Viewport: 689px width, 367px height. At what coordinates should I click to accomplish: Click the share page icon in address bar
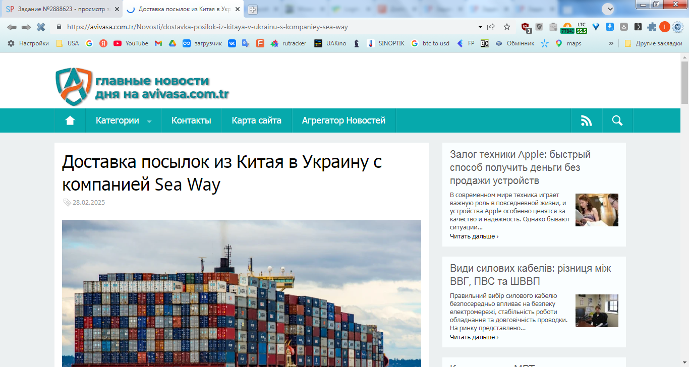tap(491, 27)
